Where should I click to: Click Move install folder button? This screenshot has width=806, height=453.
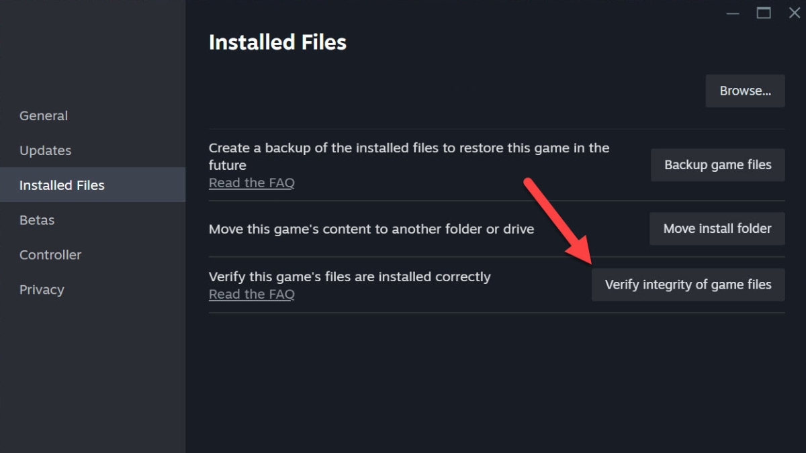(x=717, y=229)
